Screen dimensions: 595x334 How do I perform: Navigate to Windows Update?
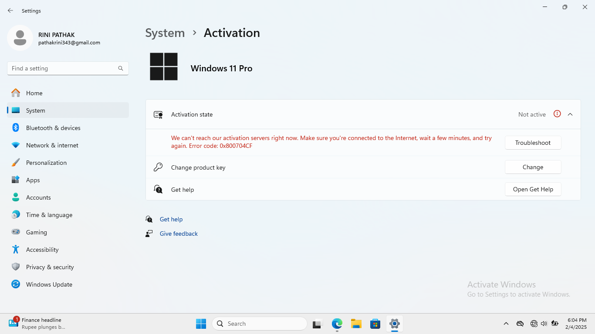[x=49, y=284]
